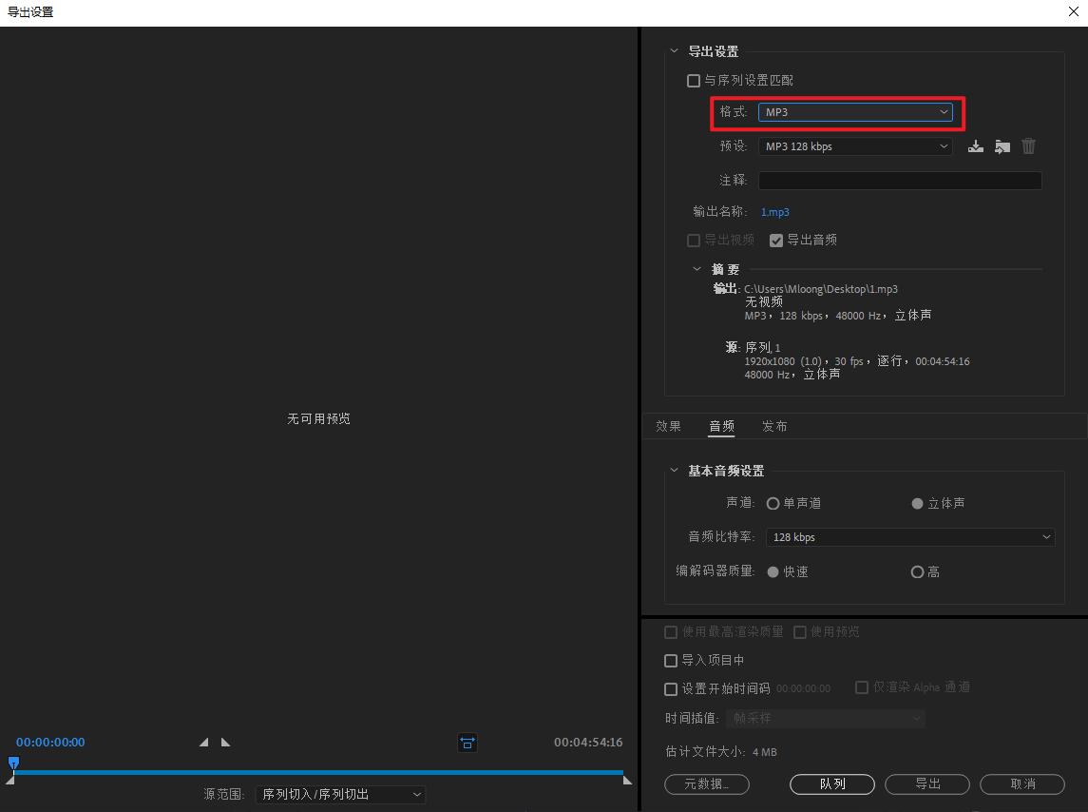Click the save preset icon
The image size is (1088, 812).
975,146
